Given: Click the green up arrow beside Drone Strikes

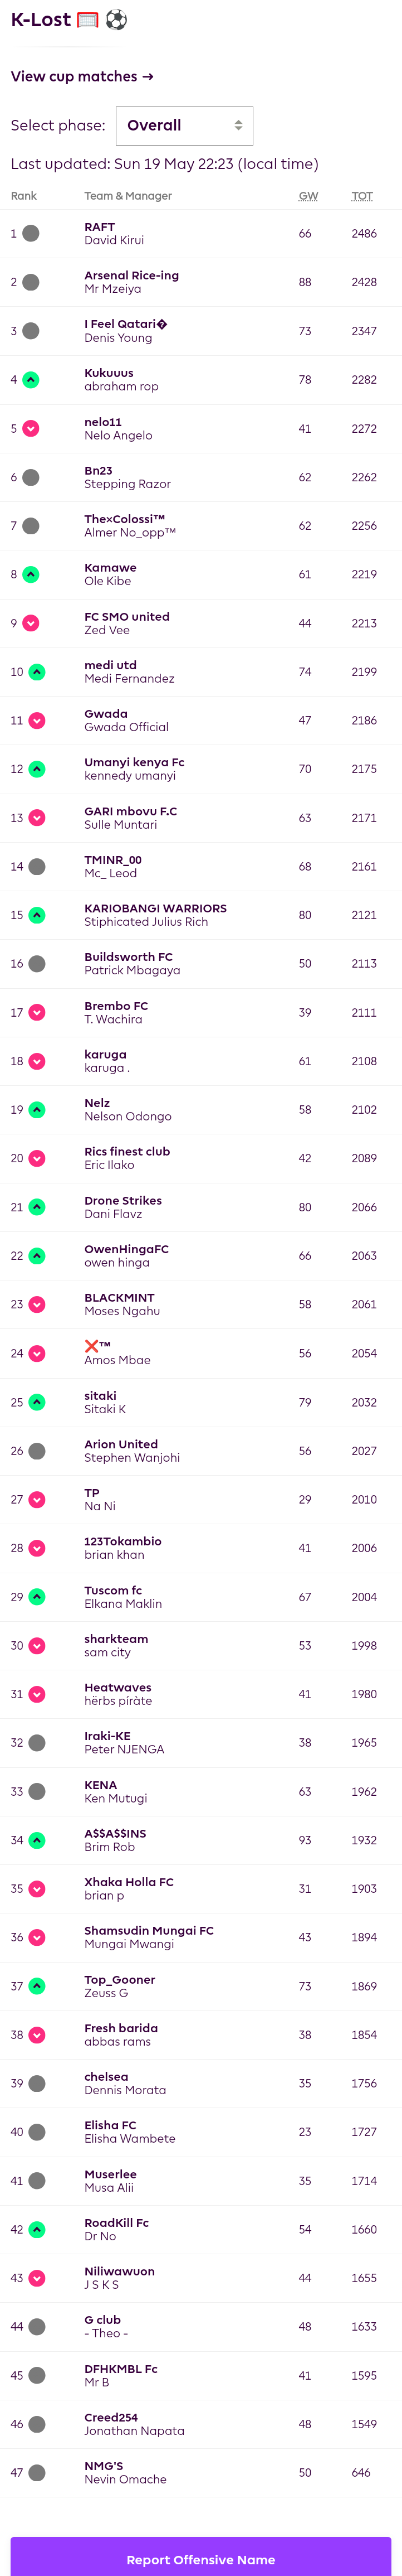Looking at the screenshot, I should (37, 1207).
